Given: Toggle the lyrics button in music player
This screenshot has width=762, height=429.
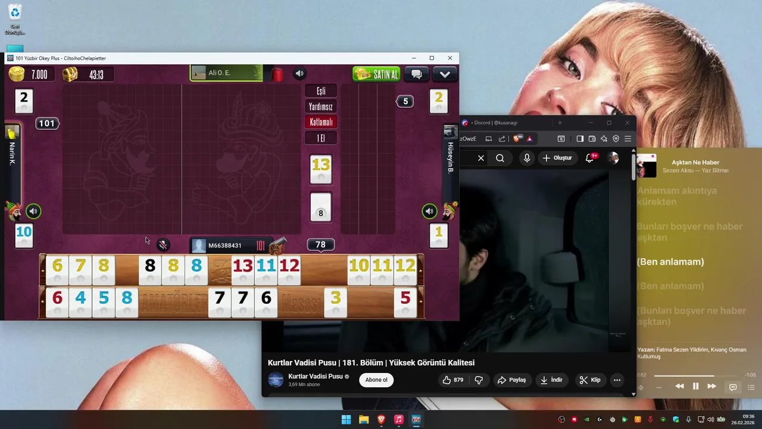Looking at the screenshot, I should (733, 387).
